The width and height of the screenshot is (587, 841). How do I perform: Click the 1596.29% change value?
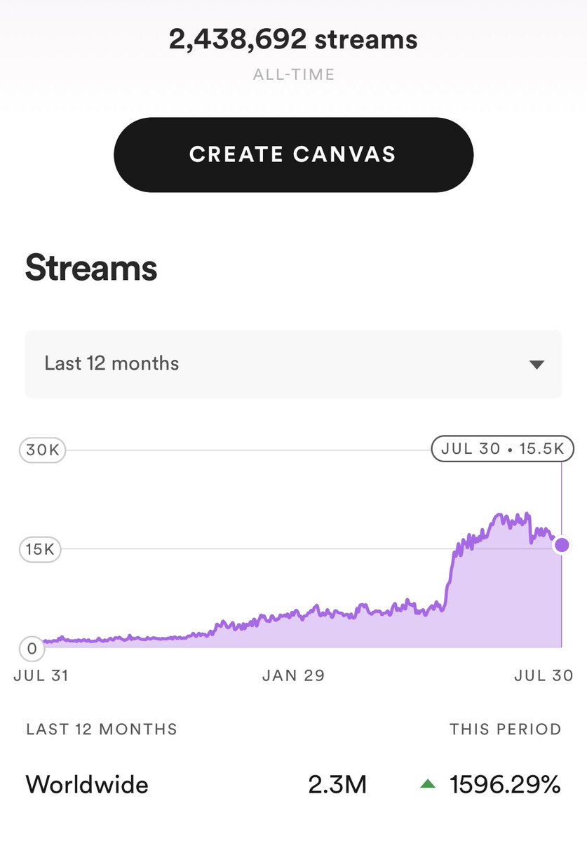pyautogui.click(x=505, y=783)
